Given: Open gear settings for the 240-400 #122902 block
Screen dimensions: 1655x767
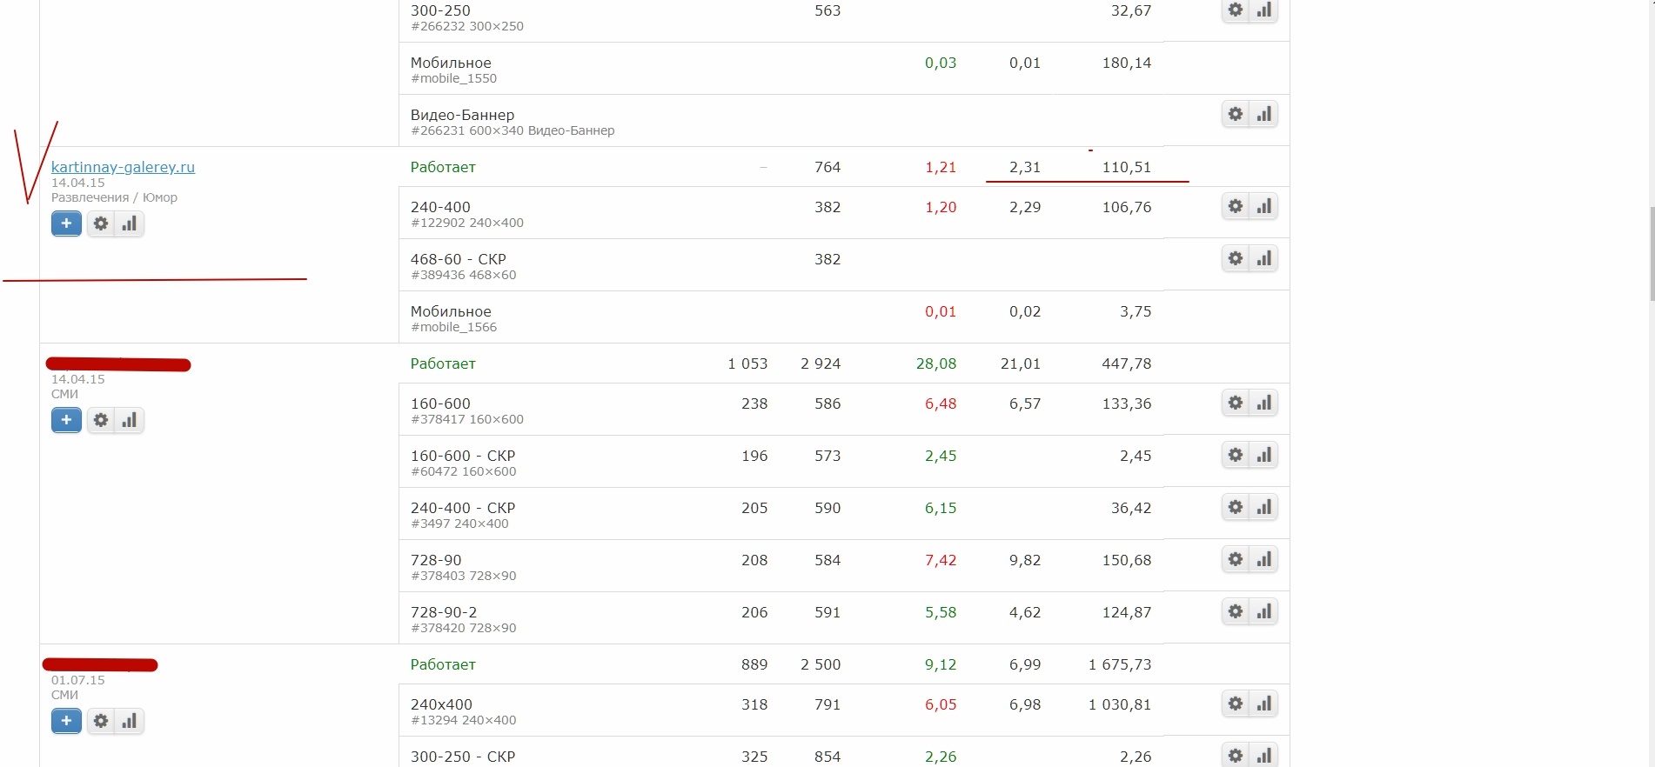Looking at the screenshot, I should click(1236, 206).
